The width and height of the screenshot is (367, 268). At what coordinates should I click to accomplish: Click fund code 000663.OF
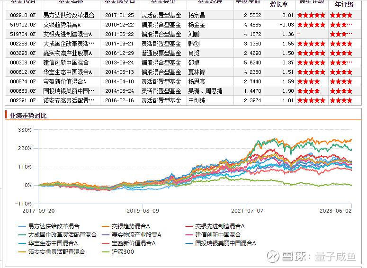23,91
